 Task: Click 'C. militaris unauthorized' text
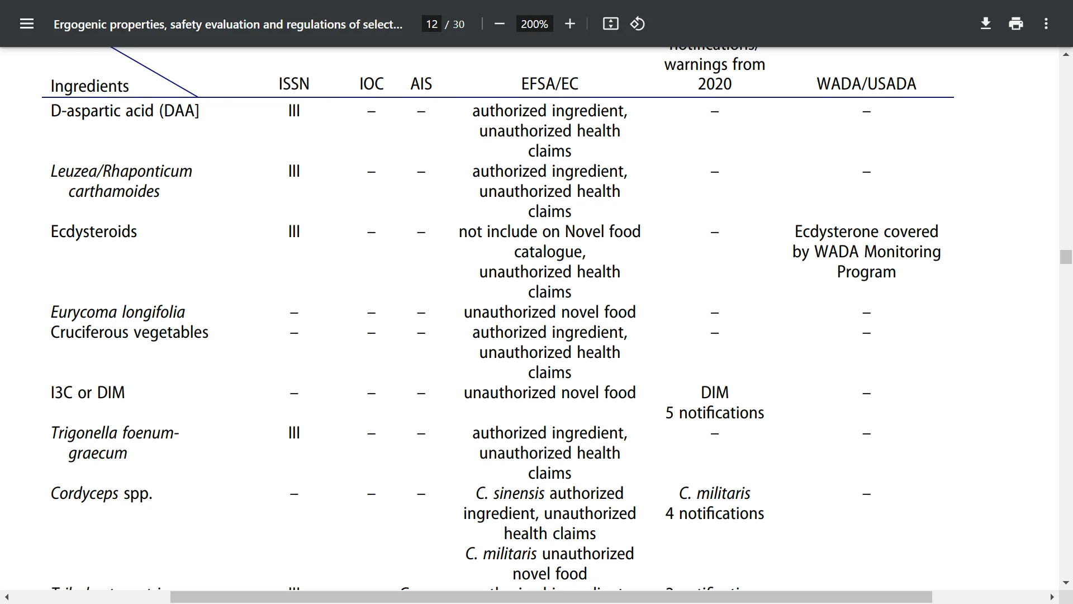point(549,554)
